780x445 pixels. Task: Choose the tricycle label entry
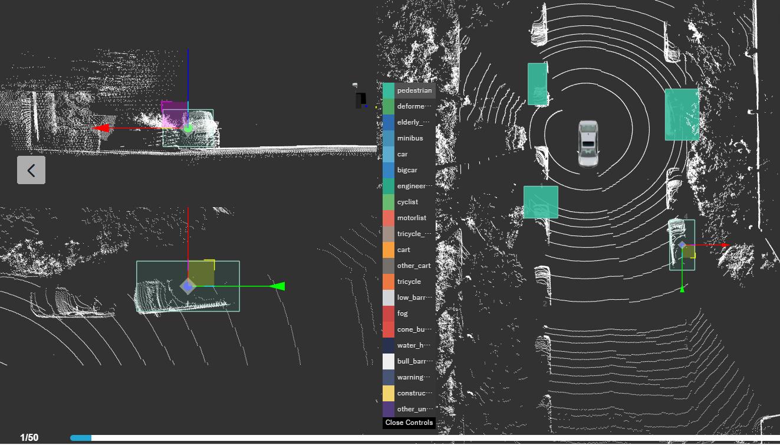point(409,282)
